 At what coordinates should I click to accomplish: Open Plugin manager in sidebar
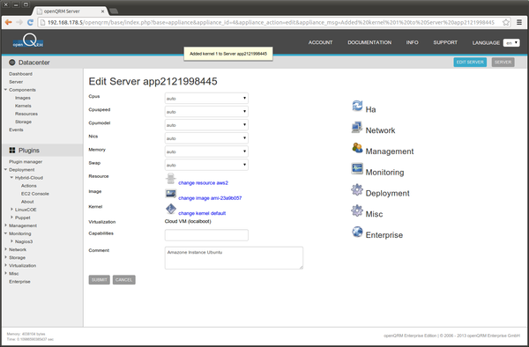(x=26, y=162)
